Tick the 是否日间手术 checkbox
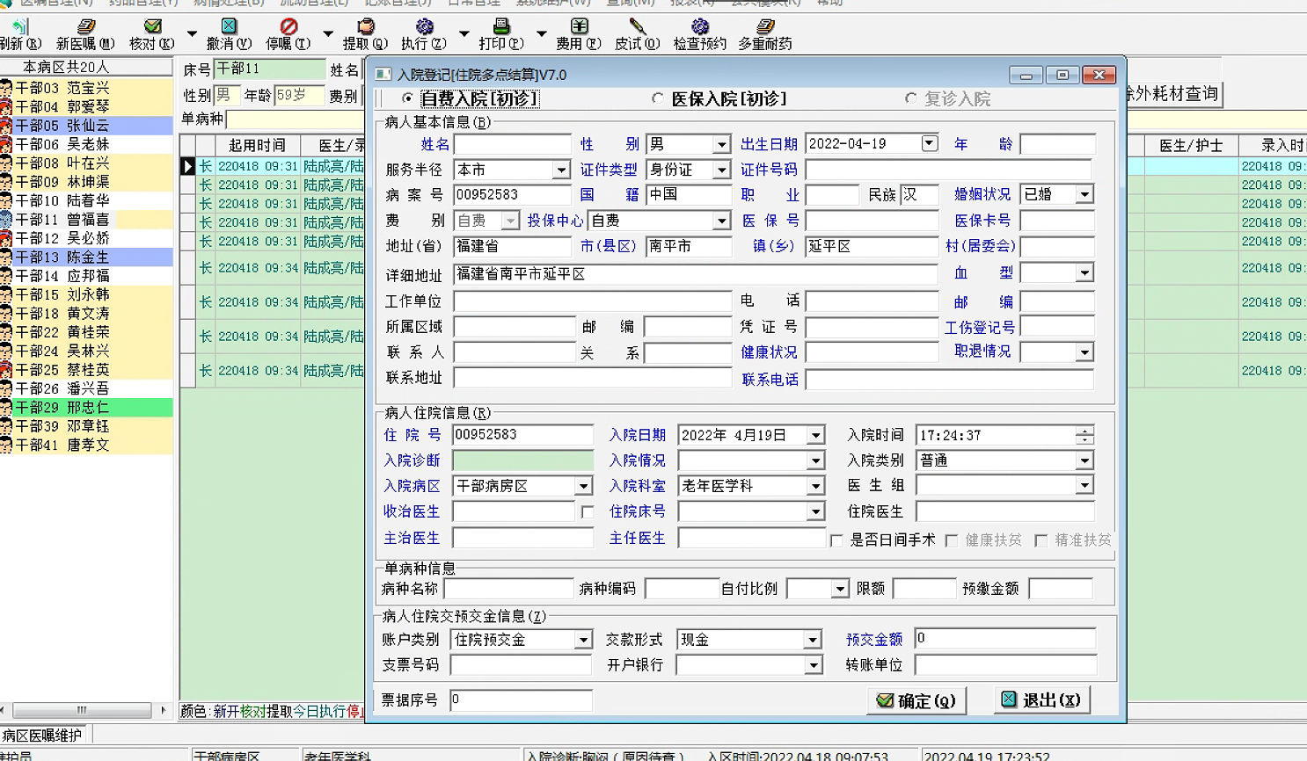 click(836, 540)
